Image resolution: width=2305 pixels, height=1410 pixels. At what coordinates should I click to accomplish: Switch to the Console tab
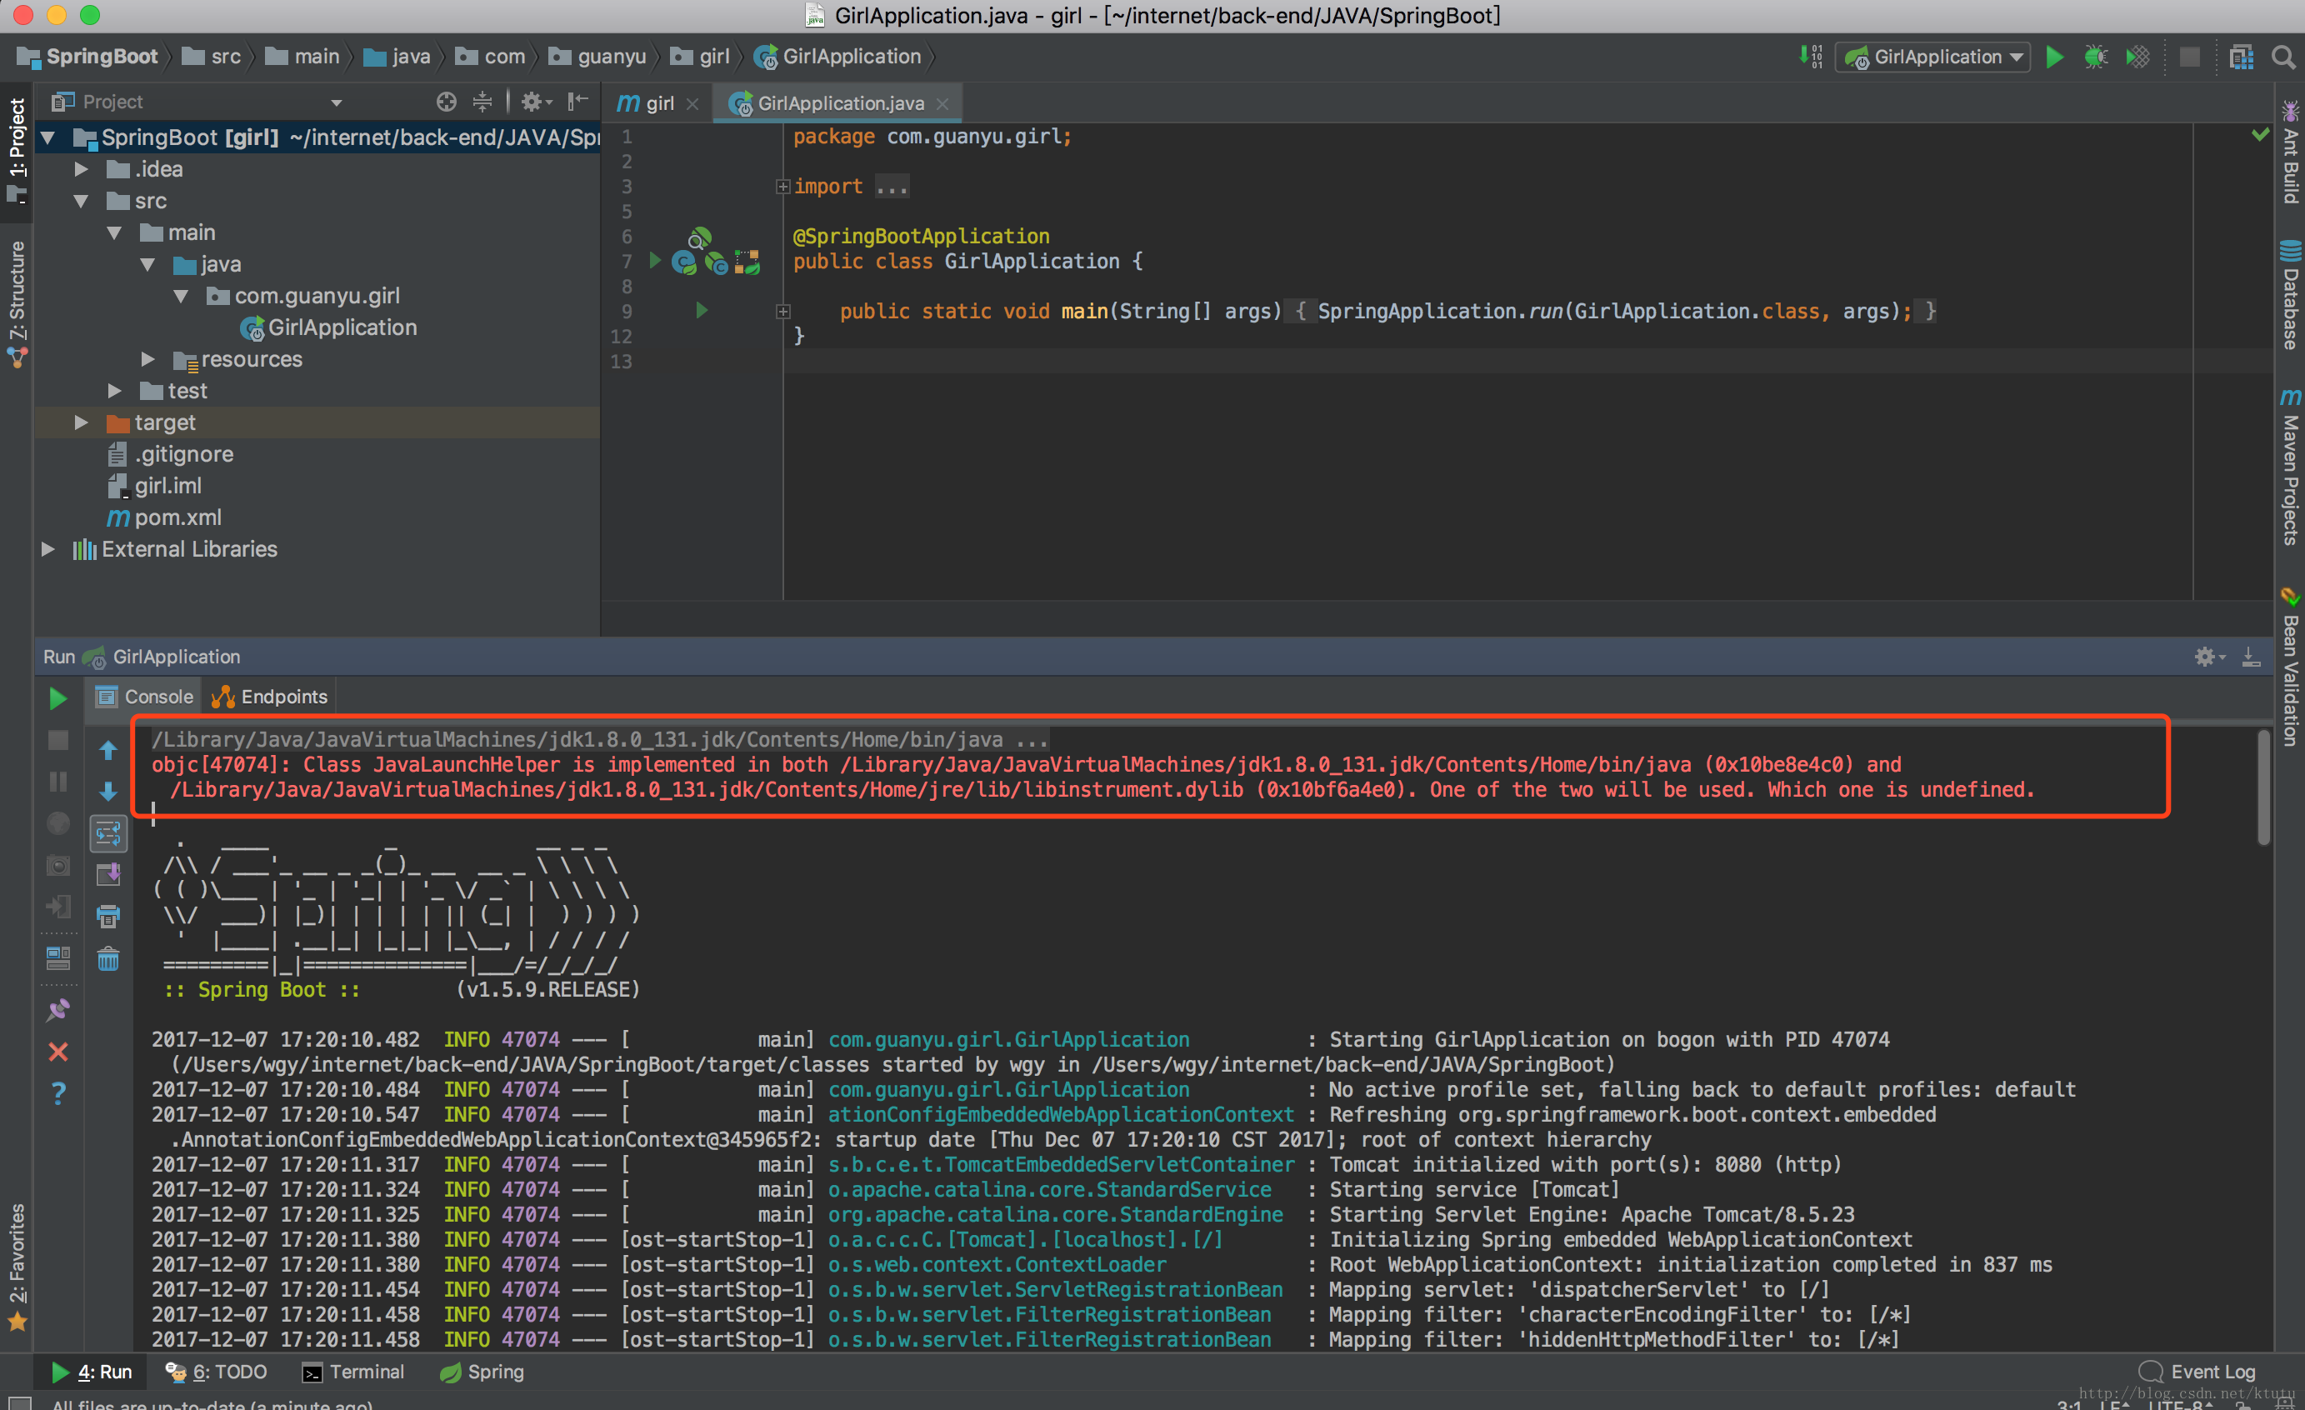[x=144, y=697]
